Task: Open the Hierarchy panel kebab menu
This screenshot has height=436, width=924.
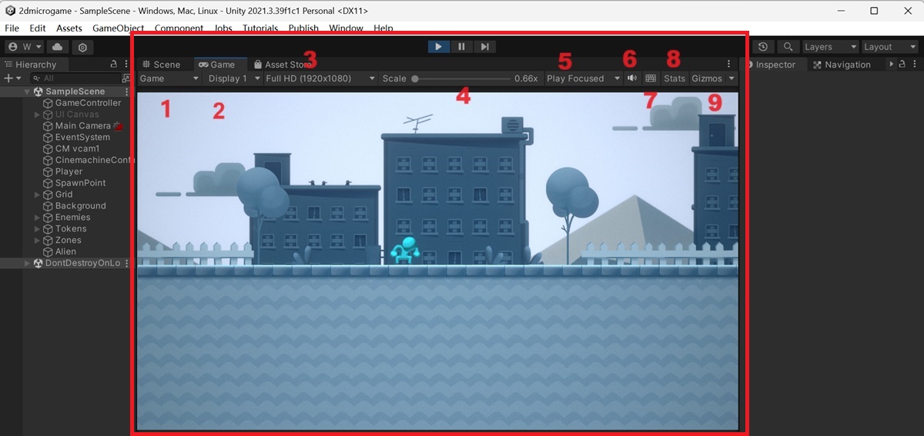Action: tap(126, 65)
